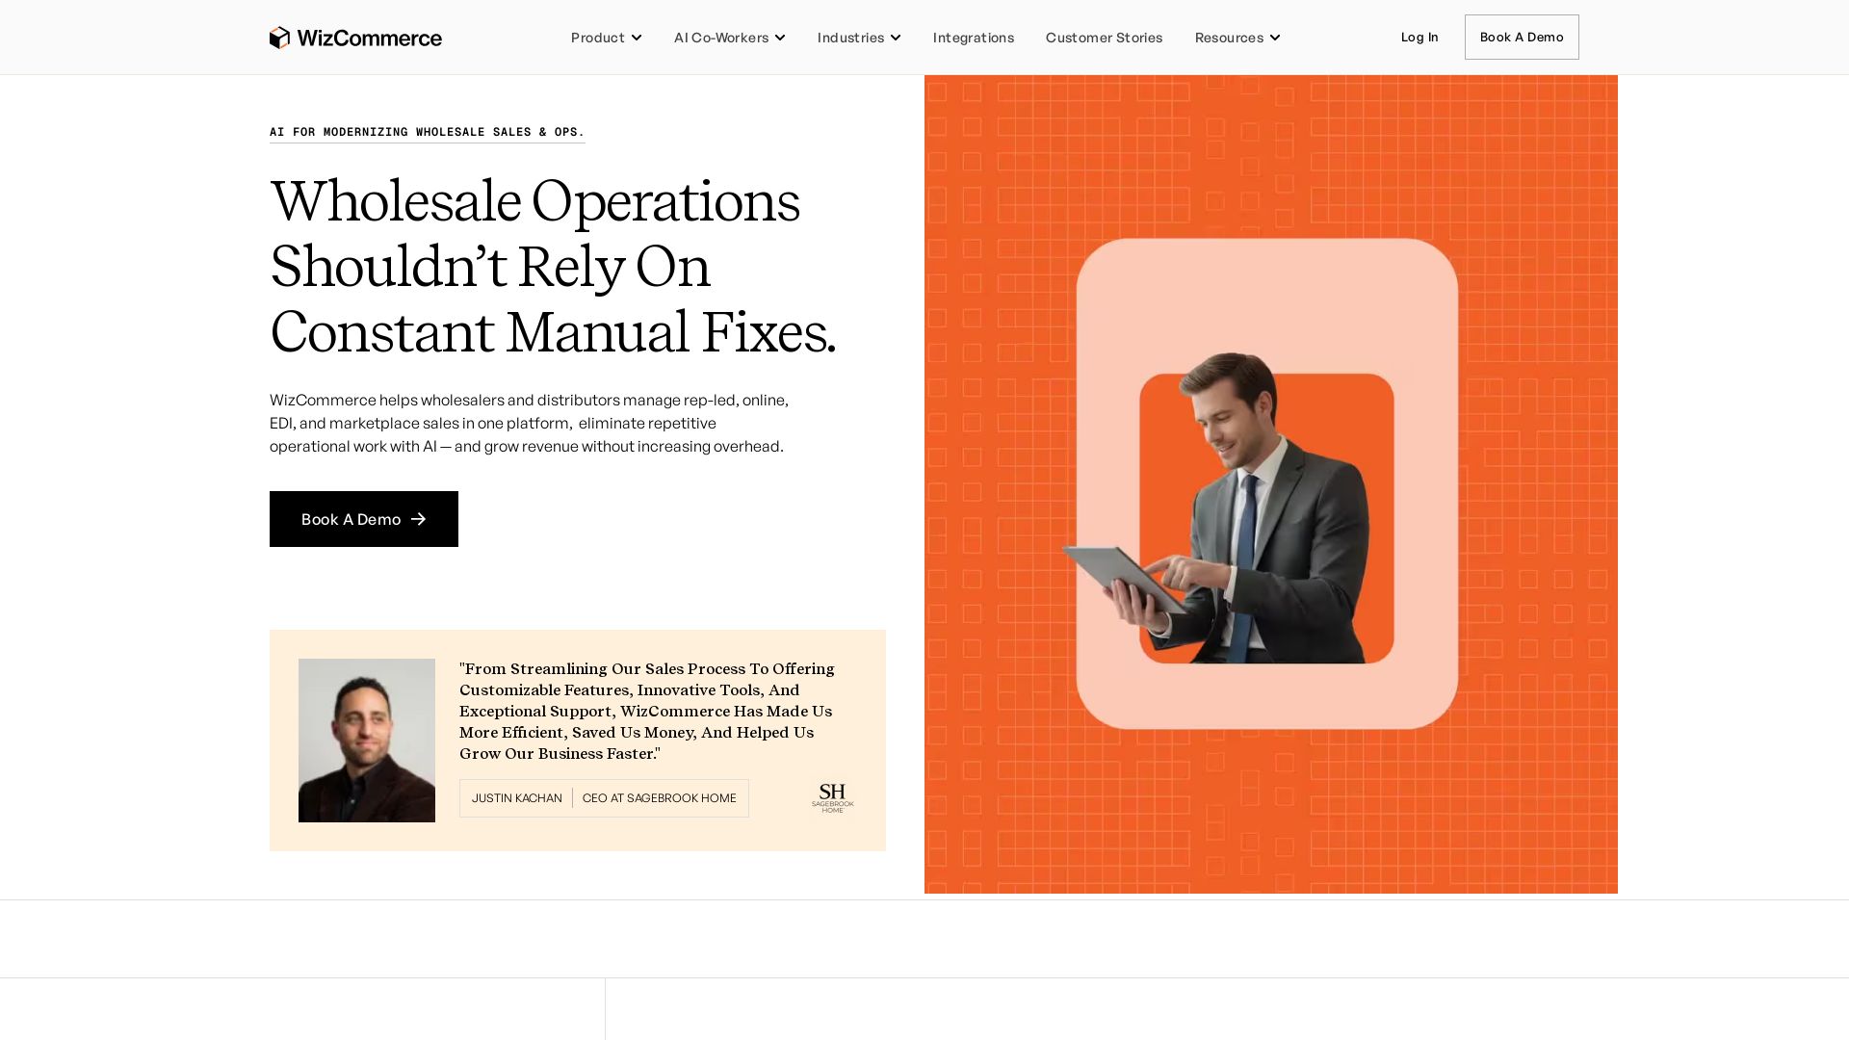Expand the Product dropdown chevron

(x=637, y=38)
